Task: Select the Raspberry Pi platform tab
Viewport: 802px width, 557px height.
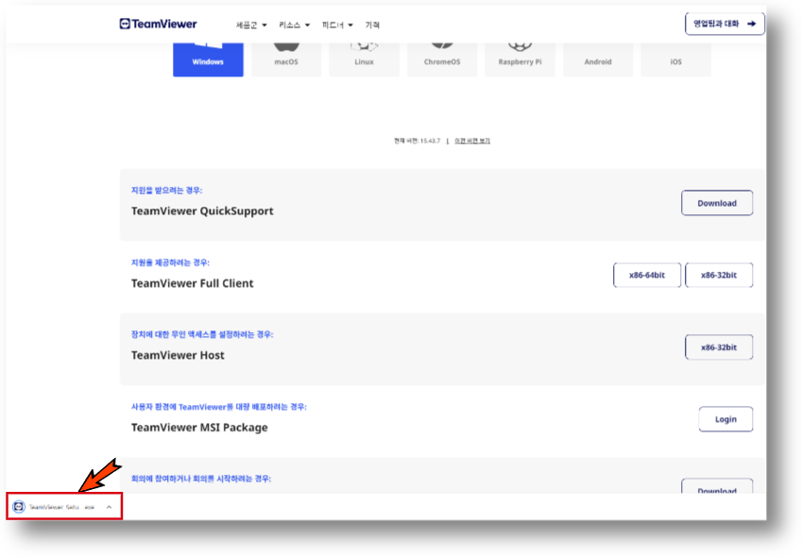Action: tap(520, 59)
